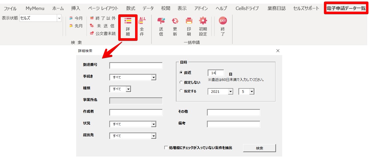This screenshot has width=370, height=159.
Task: Select the 指定する radio button
Action: (x=181, y=91)
